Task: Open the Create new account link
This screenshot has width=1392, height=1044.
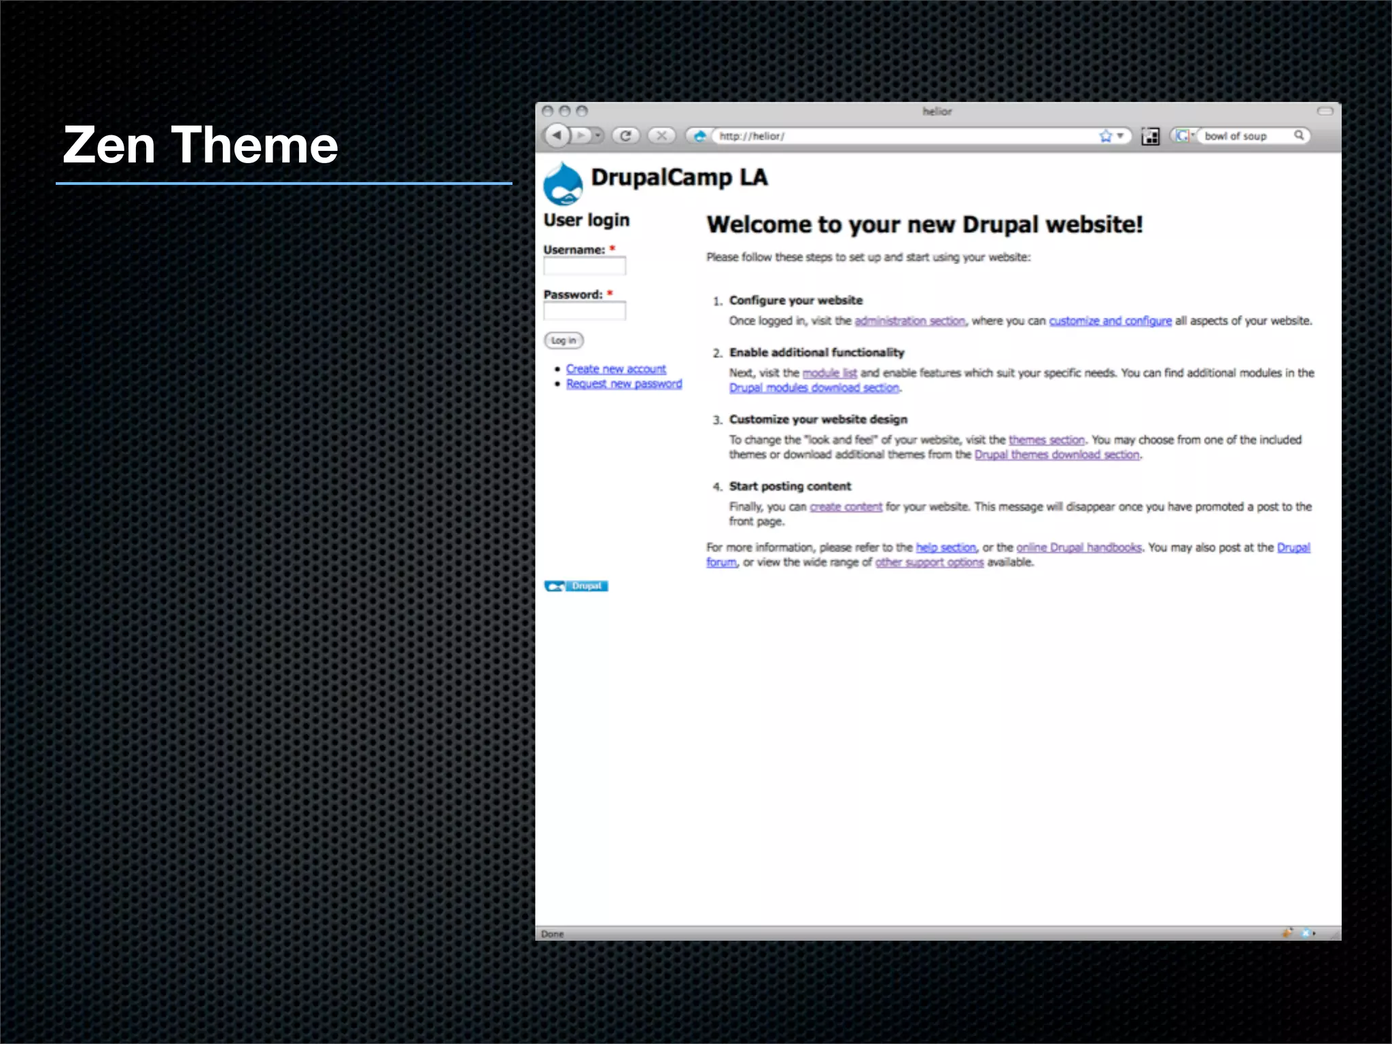Action: point(616,369)
